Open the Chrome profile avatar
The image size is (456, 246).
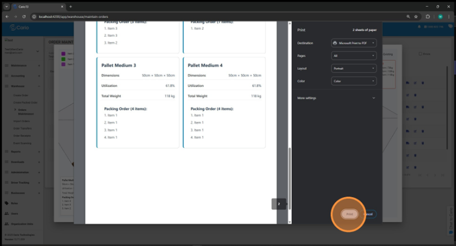point(440,17)
